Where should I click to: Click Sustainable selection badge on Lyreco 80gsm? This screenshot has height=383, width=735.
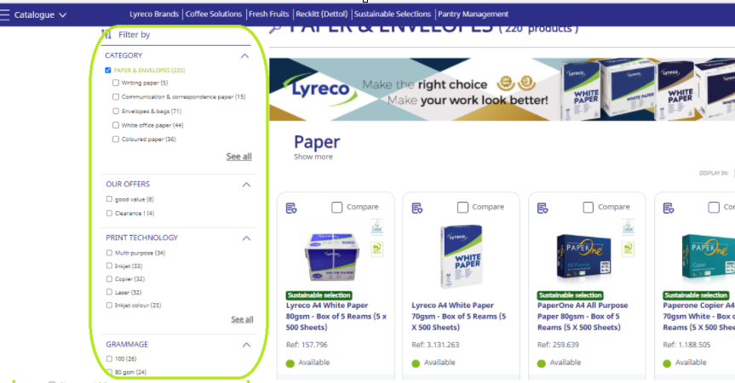[x=319, y=295]
